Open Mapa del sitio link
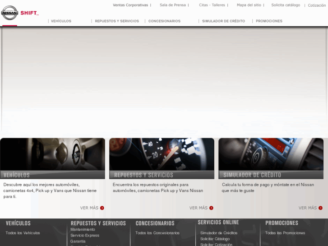This screenshot has width=328, height=246. click(249, 5)
